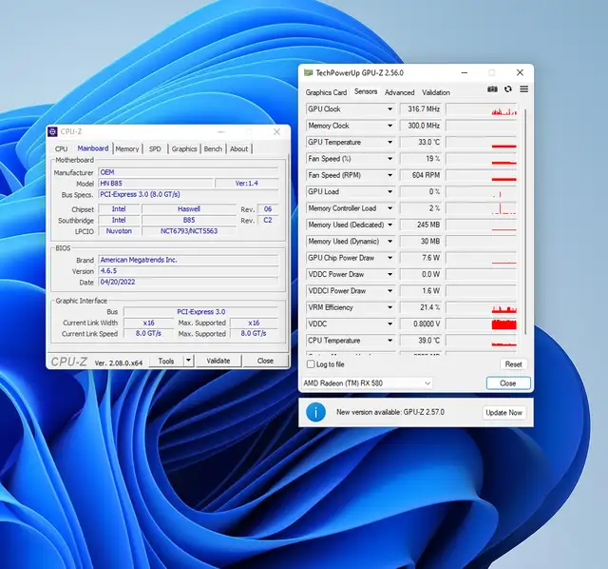Click the Validate button in CPU-Z
The width and height of the screenshot is (608, 569).
(x=218, y=361)
